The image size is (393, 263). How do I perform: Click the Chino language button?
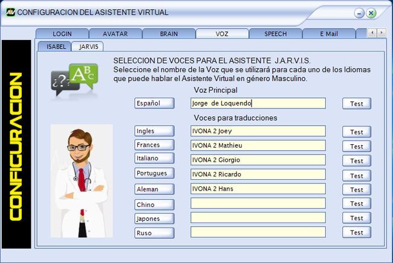(x=154, y=204)
